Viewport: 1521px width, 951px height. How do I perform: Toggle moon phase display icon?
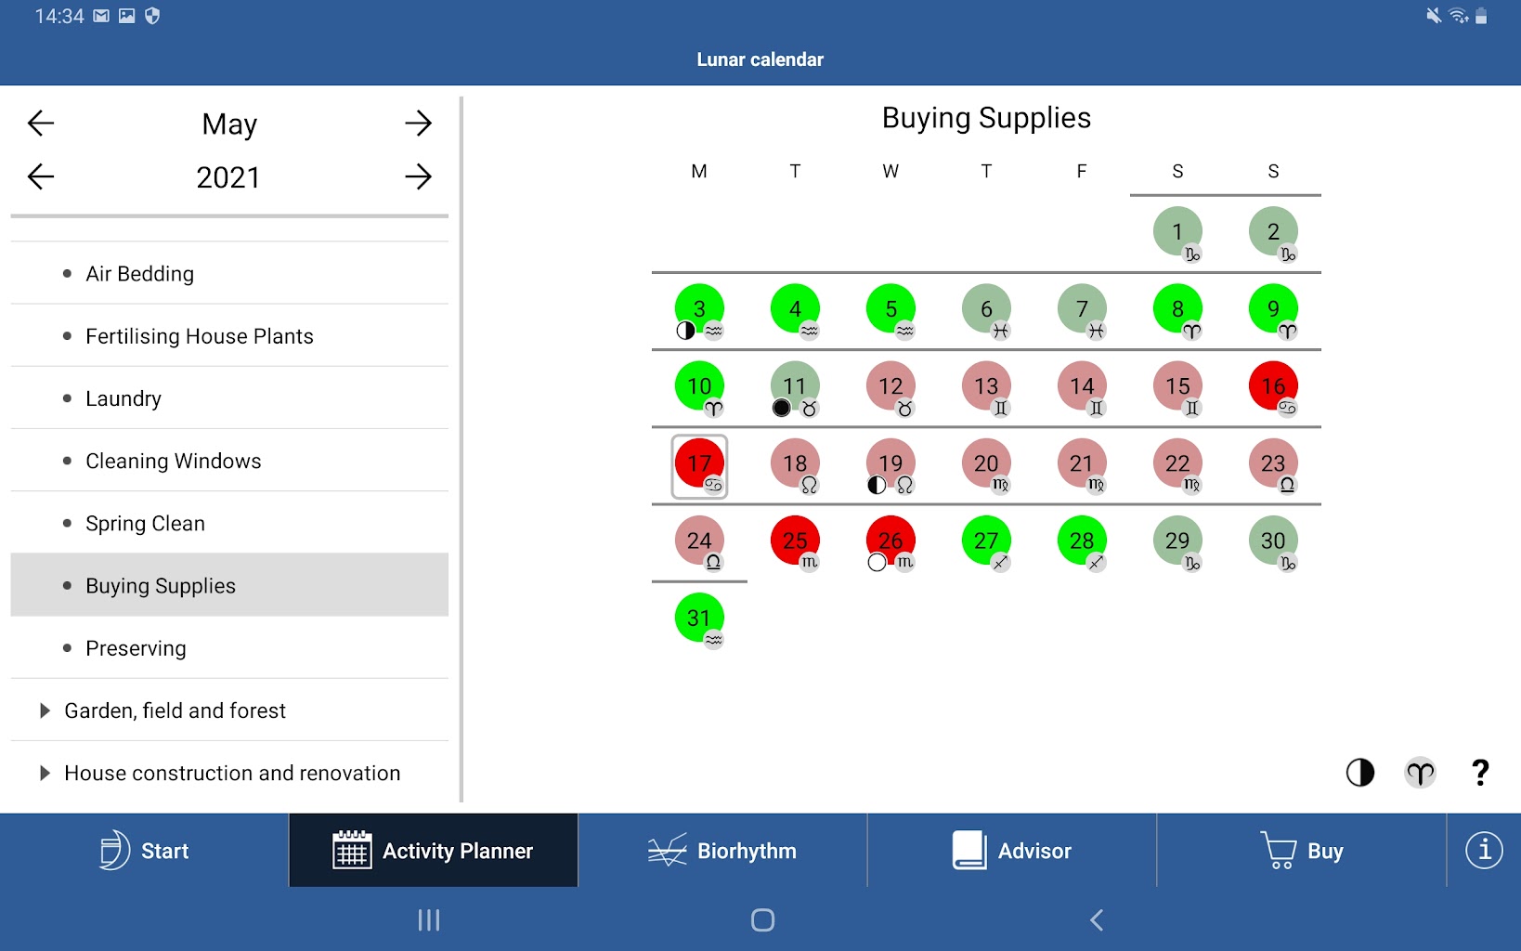1359,772
